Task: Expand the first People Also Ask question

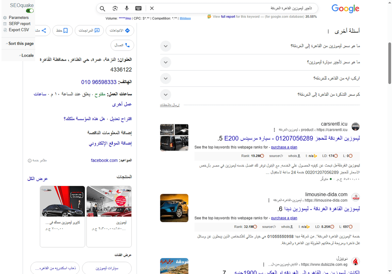Action: coord(166,46)
